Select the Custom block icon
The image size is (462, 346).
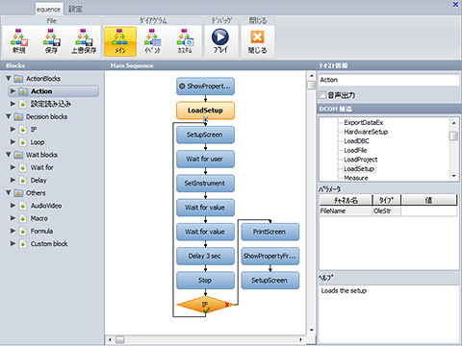[x=23, y=244]
